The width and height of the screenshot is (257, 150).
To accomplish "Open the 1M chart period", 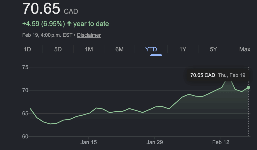I will pyautogui.click(x=88, y=49).
